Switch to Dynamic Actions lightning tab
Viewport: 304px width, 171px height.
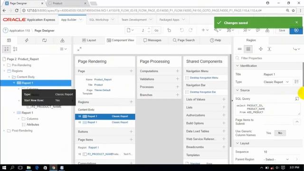(x=27, y=40)
